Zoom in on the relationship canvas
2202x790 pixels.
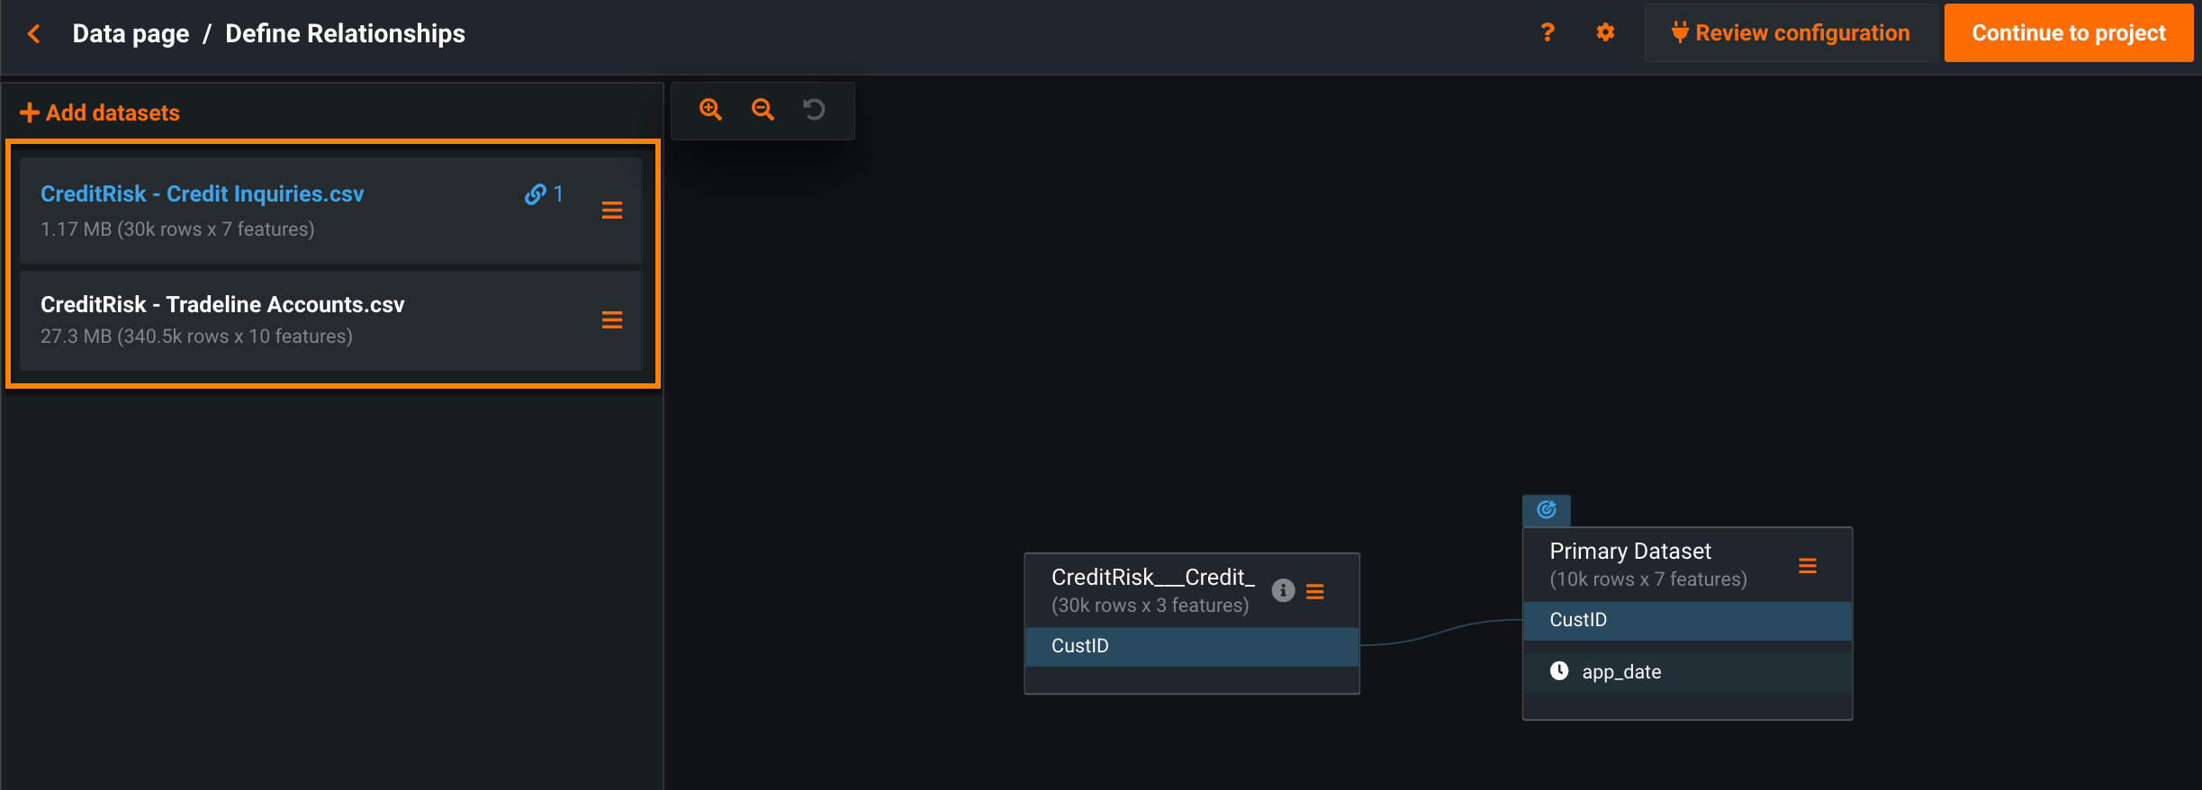[x=710, y=110]
